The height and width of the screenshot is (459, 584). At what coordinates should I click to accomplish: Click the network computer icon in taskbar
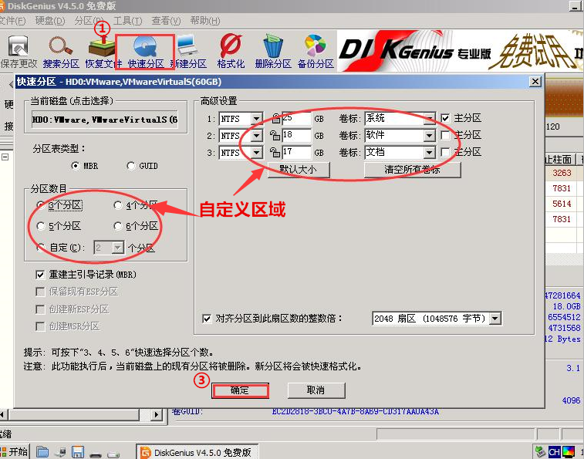pos(60,452)
